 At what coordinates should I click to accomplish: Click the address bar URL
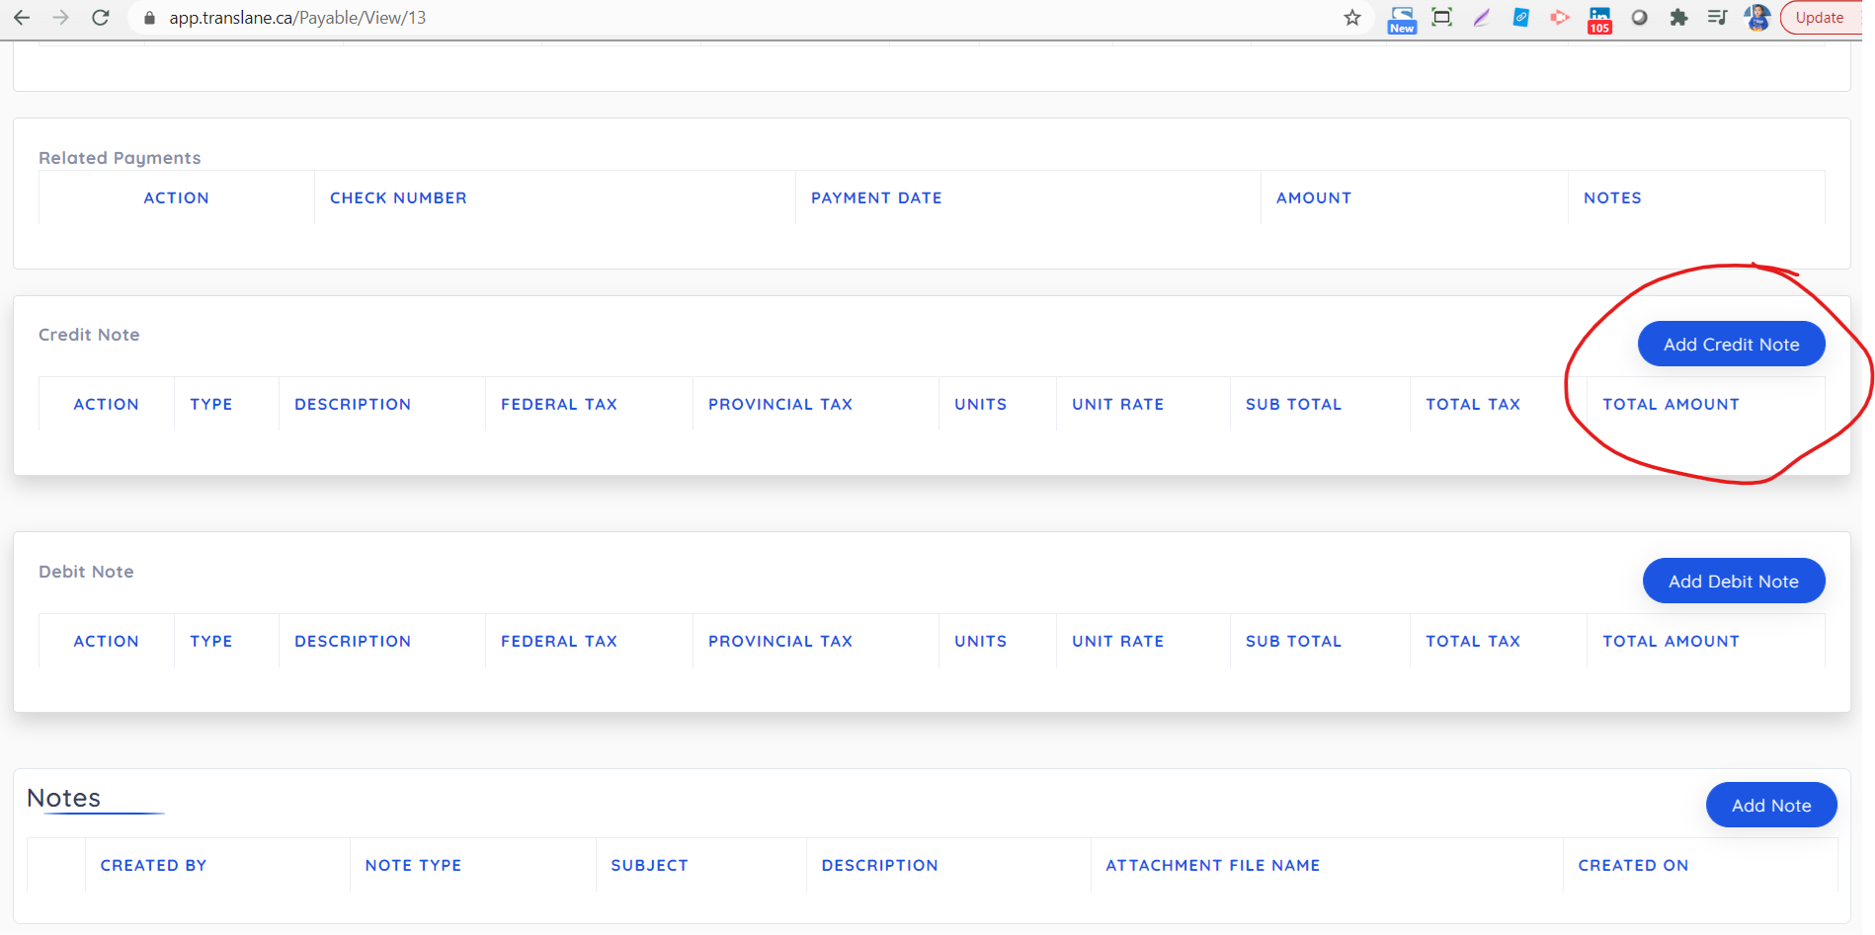point(297,18)
